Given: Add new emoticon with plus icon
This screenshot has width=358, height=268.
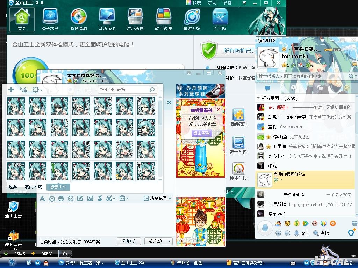Looking at the screenshot, I should (11, 90).
